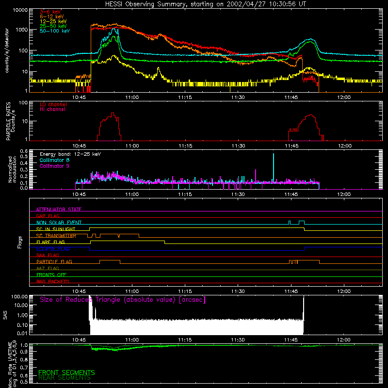Click the 11:45 tick under modulation plot
Image resolution: width=388 pixels, height=388 pixels.
(291, 194)
